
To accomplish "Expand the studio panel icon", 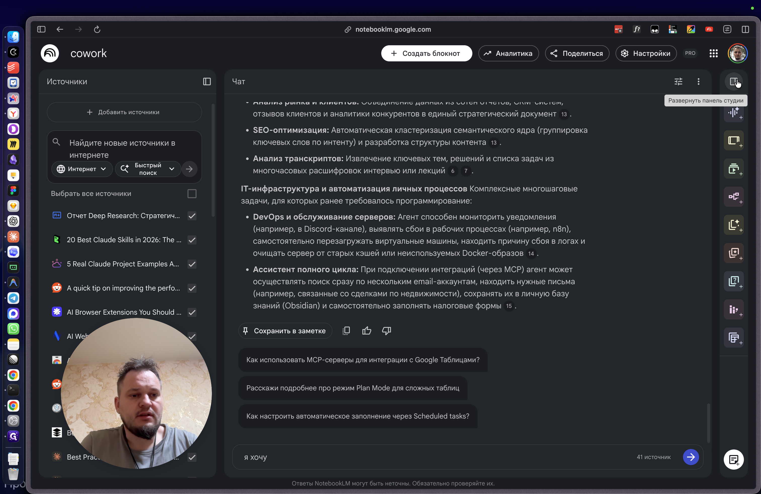I will [x=734, y=81].
